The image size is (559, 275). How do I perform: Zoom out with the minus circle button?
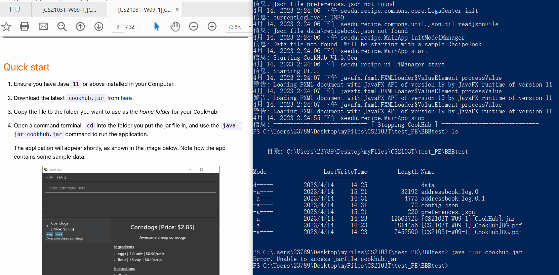point(194,26)
